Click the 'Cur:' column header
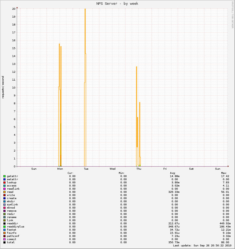The image size is (235, 249). [70, 173]
